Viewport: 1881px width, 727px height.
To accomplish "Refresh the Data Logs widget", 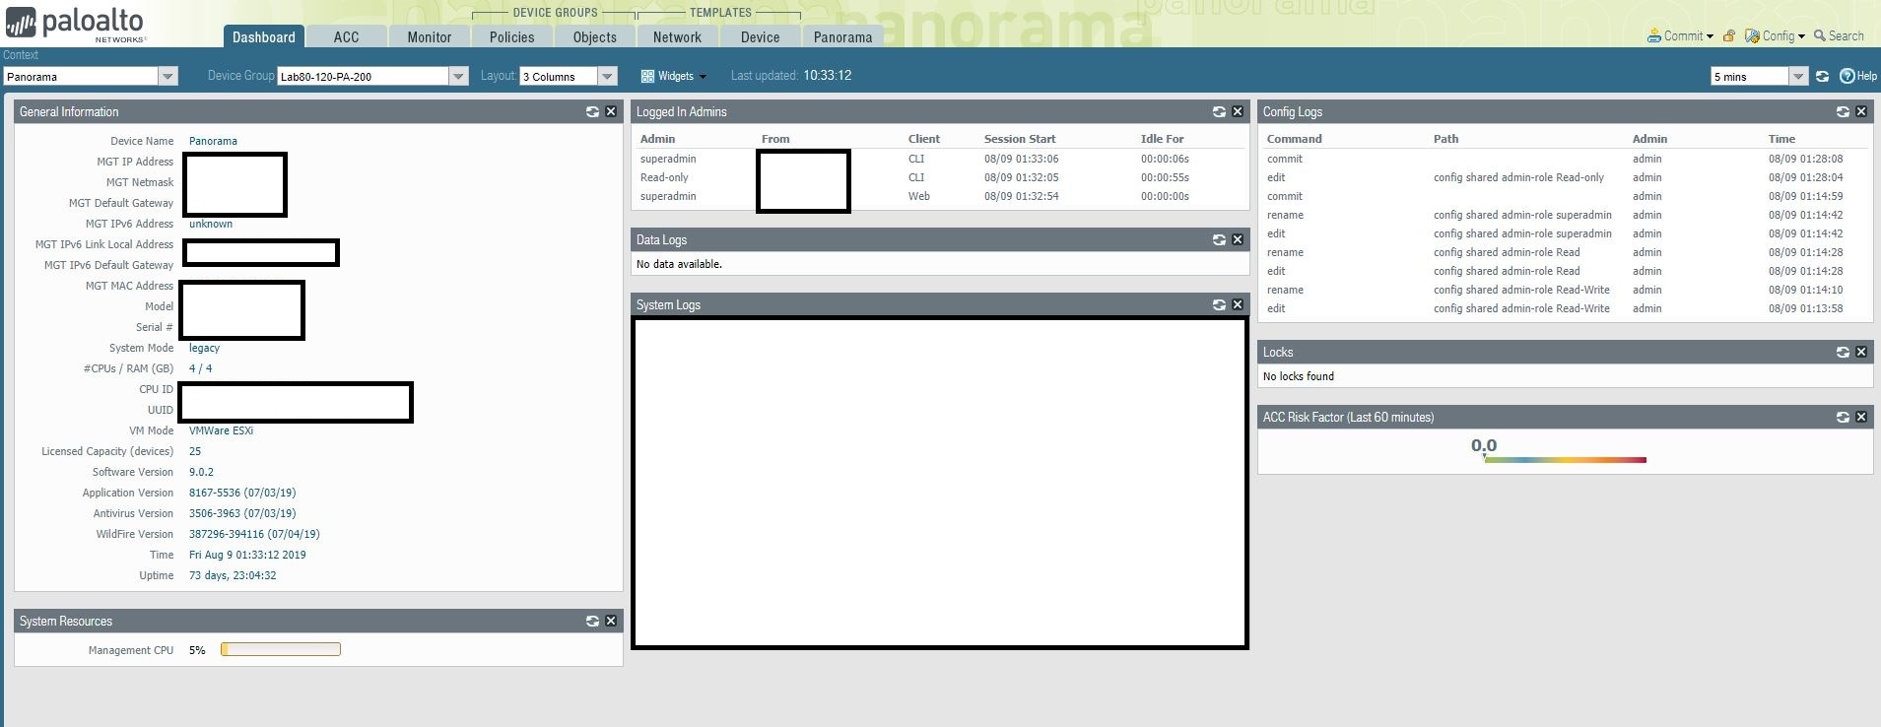I will point(1219,240).
